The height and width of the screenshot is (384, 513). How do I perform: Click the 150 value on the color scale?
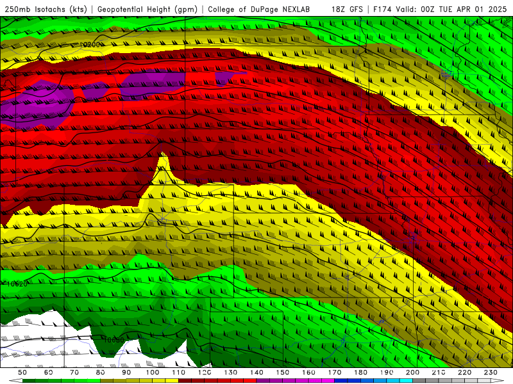click(282, 372)
